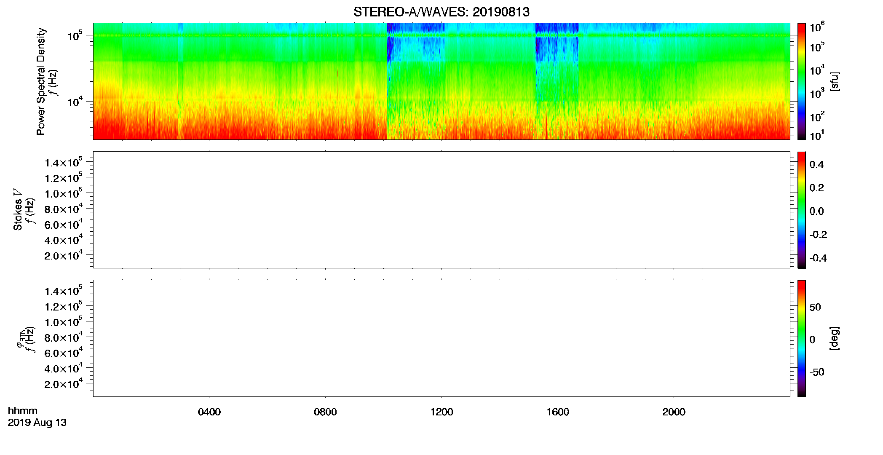The width and height of the screenshot is (883, 455).
Task: Click the empty Stokes V panel
Action: [x=441, y=210]
